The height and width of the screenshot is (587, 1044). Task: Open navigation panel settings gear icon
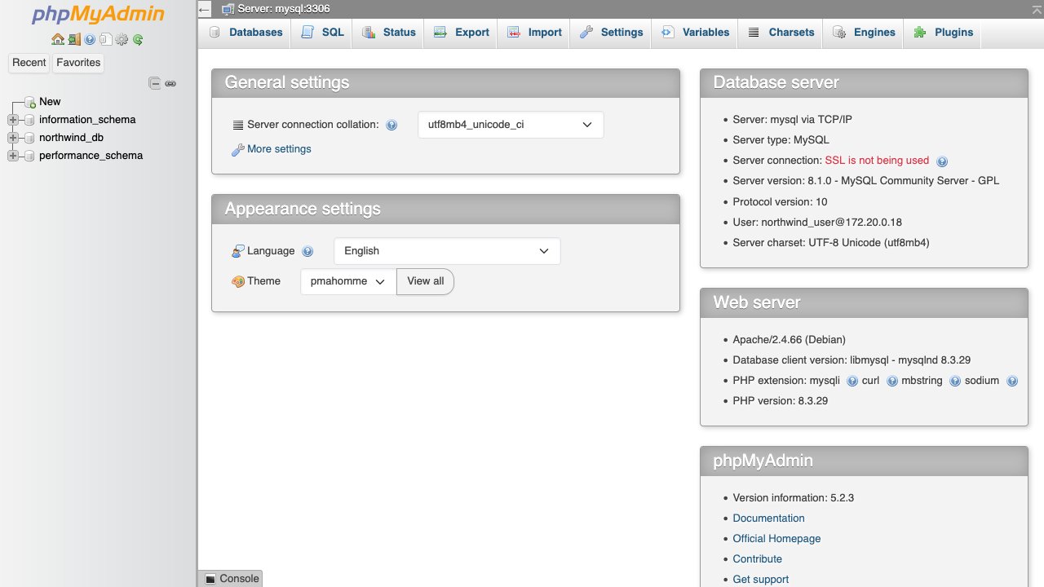point(122,39)
